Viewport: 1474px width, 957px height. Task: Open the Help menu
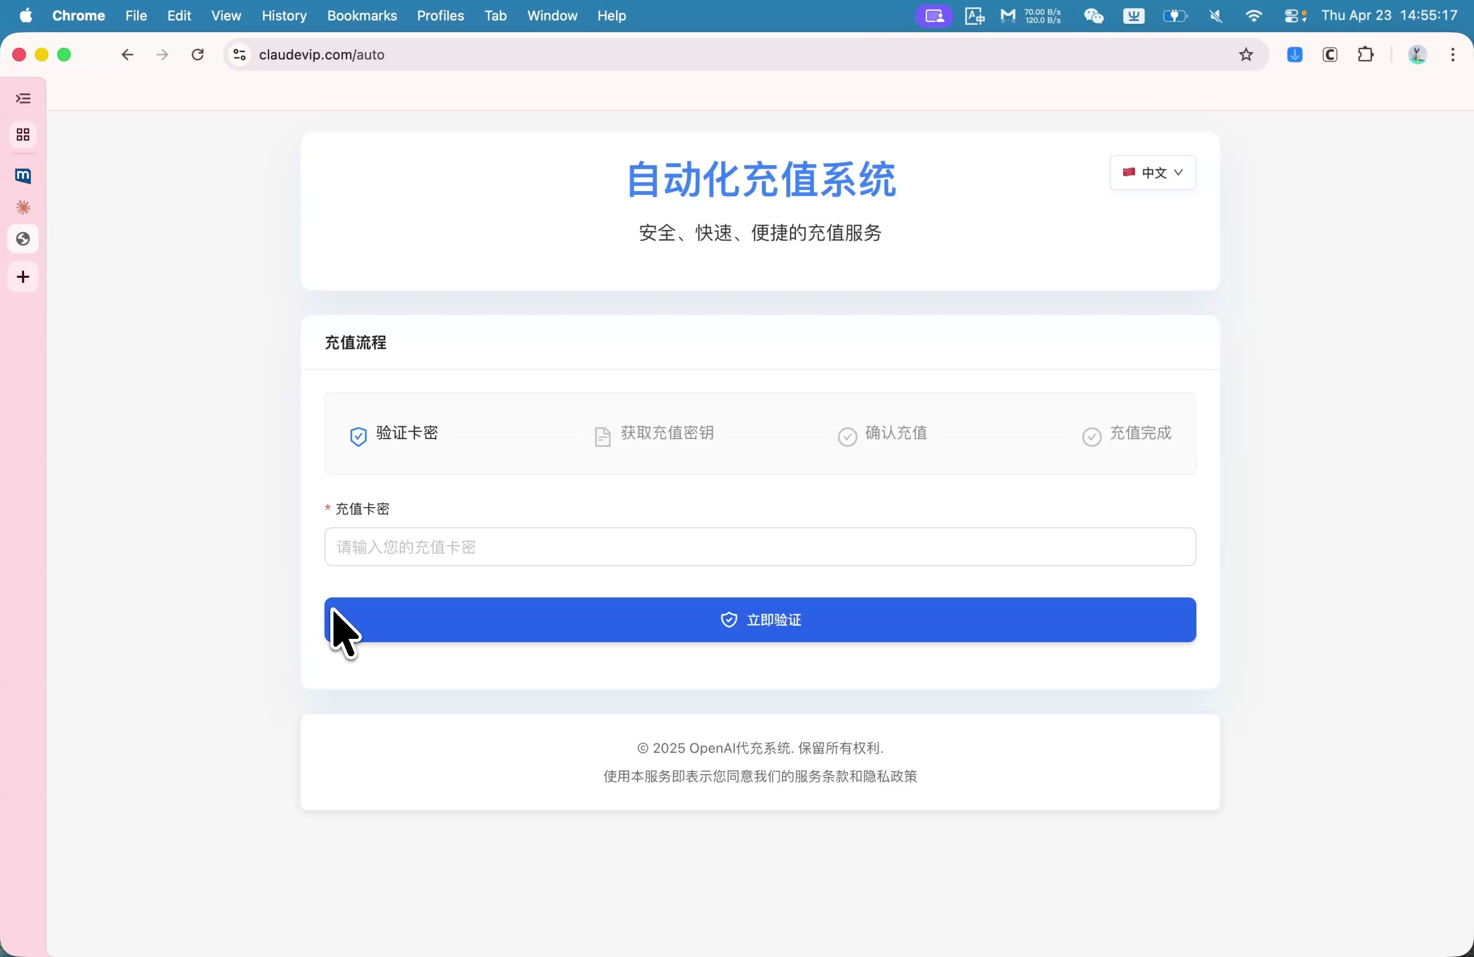pyautogui.click(x=612, y=16)
